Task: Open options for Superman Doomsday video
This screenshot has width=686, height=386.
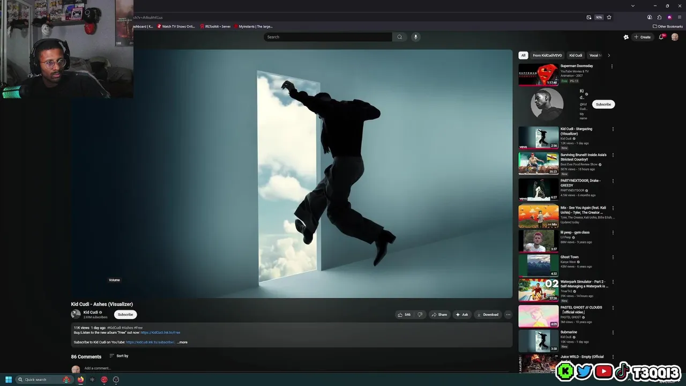Action: tap(612, 66)
